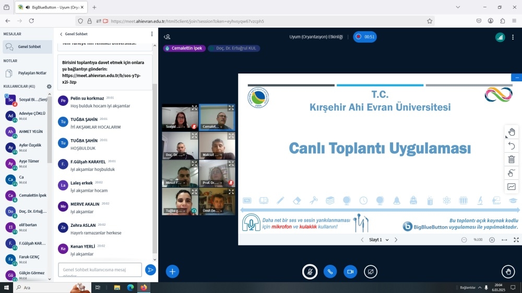
Task: Select Cemalettin İpek talking indicator
Action: pyautogui.click(x=185, y=48)
